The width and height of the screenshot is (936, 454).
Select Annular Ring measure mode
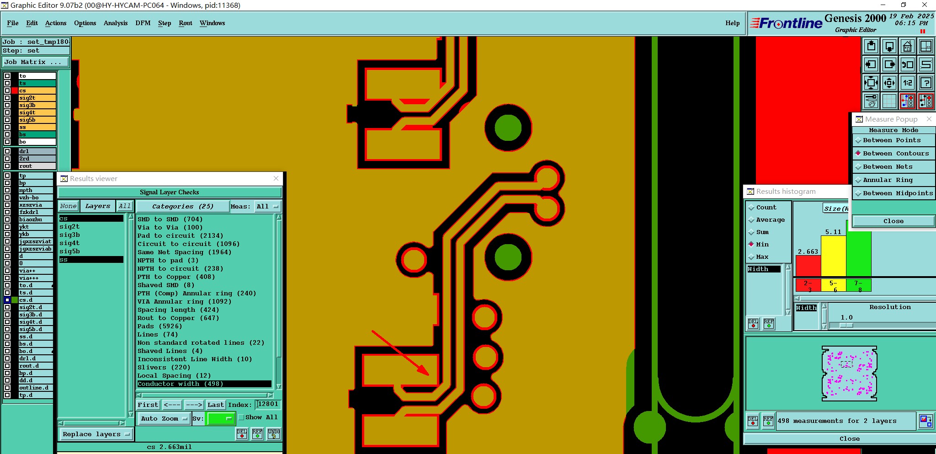(x=893, y=180)
